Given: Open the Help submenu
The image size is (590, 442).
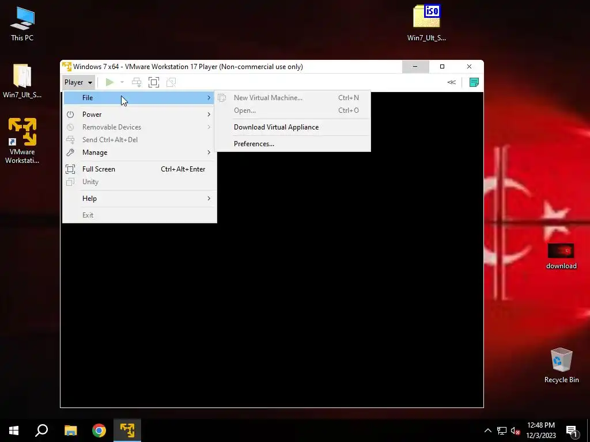Looking at the screenshot, I should point(139,199).
